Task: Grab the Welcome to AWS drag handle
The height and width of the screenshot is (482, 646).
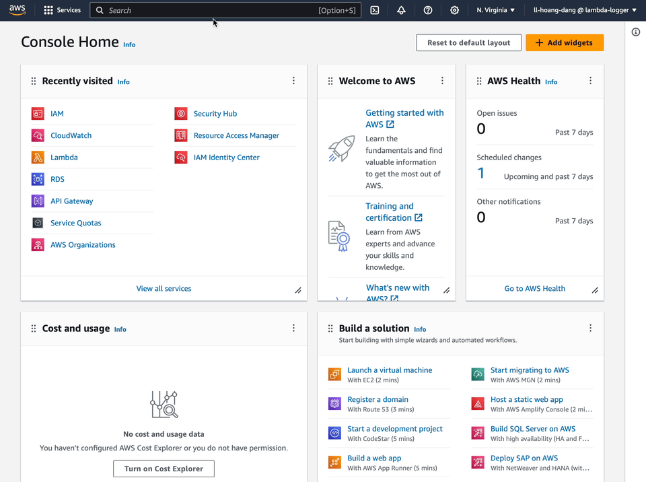Action: (x=330, y=81)
